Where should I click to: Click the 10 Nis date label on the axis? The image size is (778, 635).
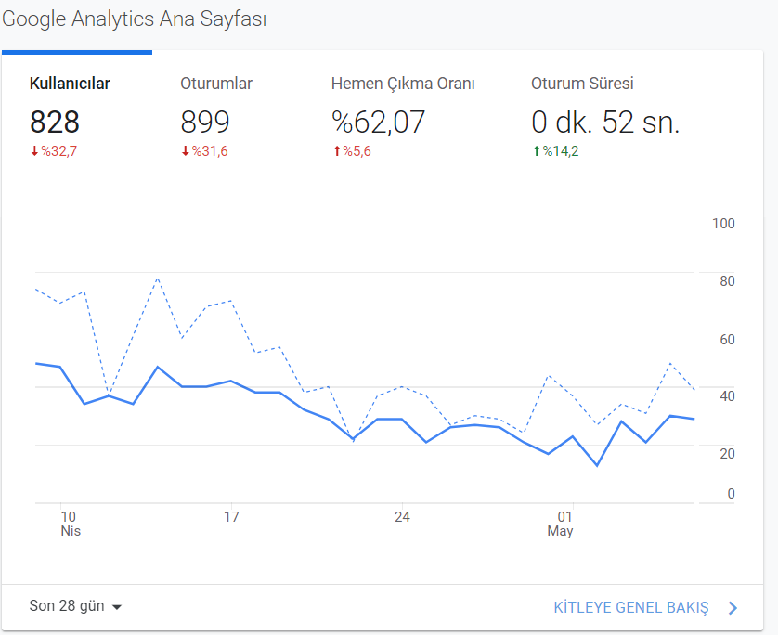pyautogui.click(x=70, y=524)
